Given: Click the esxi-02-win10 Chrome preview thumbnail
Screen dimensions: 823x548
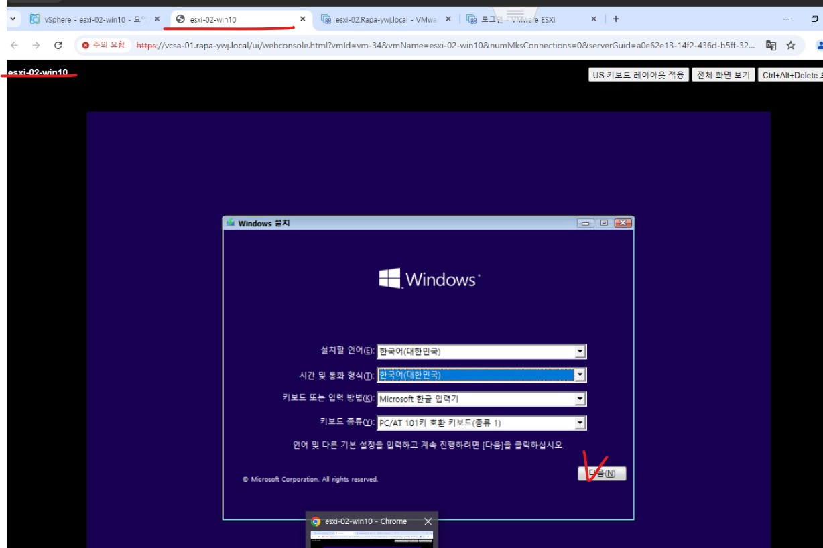Looking at the screenshot, I should tap(371, 539).
